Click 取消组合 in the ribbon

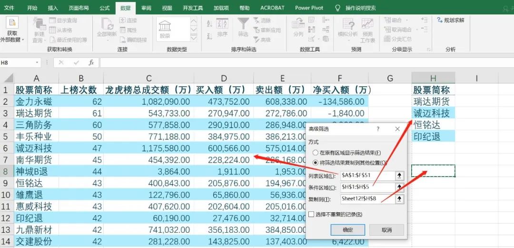coord(398,30)
